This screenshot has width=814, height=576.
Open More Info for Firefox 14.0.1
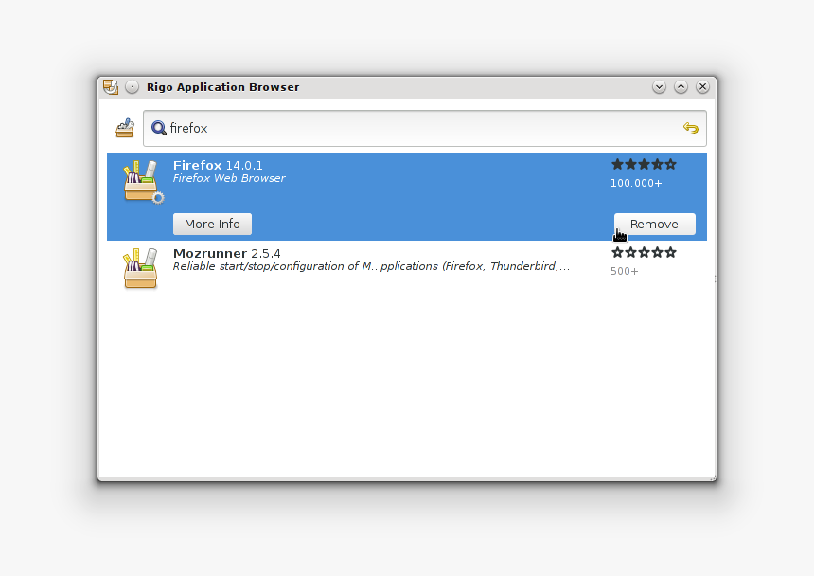212,224
